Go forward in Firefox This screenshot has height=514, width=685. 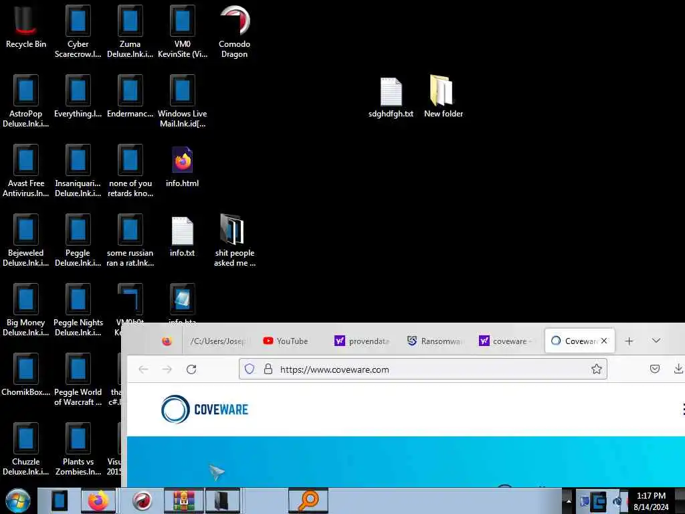(167, 369)
